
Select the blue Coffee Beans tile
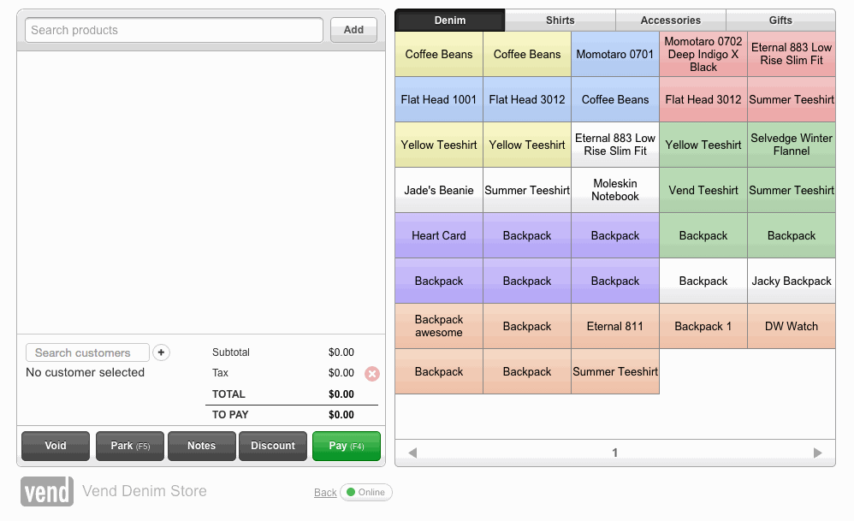pyautogui.click(x=615, y=99)
